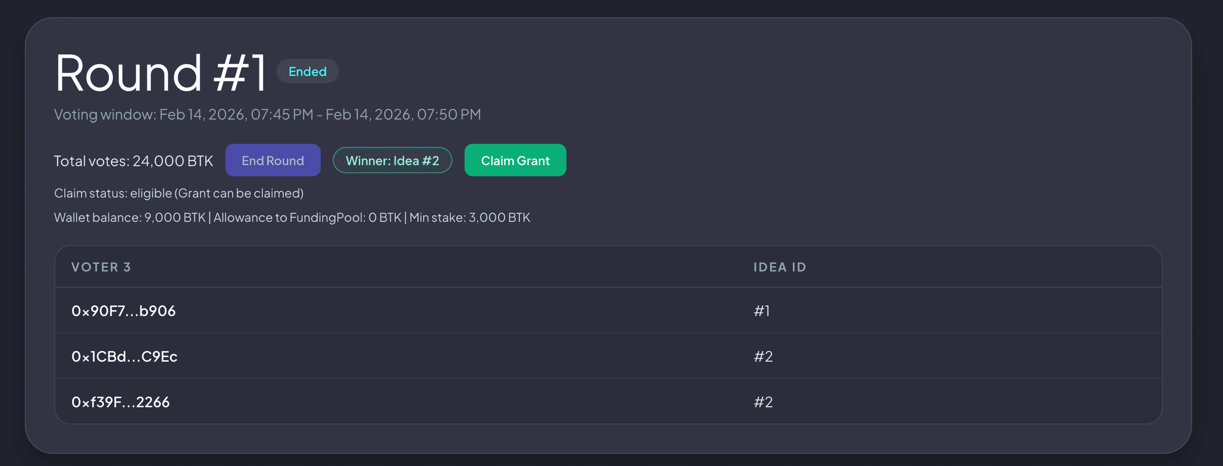Click the voting window date range
1223x466 pixels.
click(267, 114)
